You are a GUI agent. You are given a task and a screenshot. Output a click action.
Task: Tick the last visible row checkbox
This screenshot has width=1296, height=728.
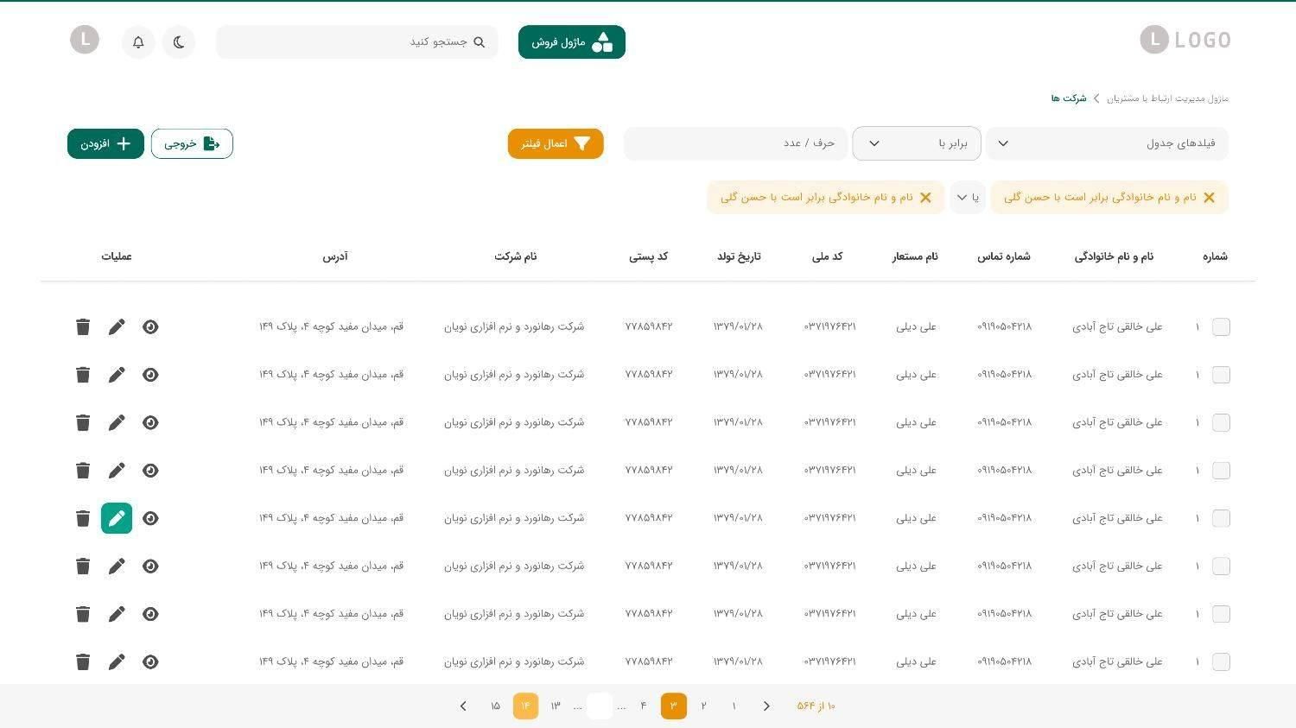[1221, 662]
